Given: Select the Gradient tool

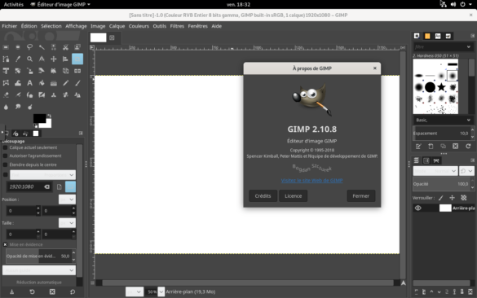Looking at the screenshot, I should click(54, 83).
